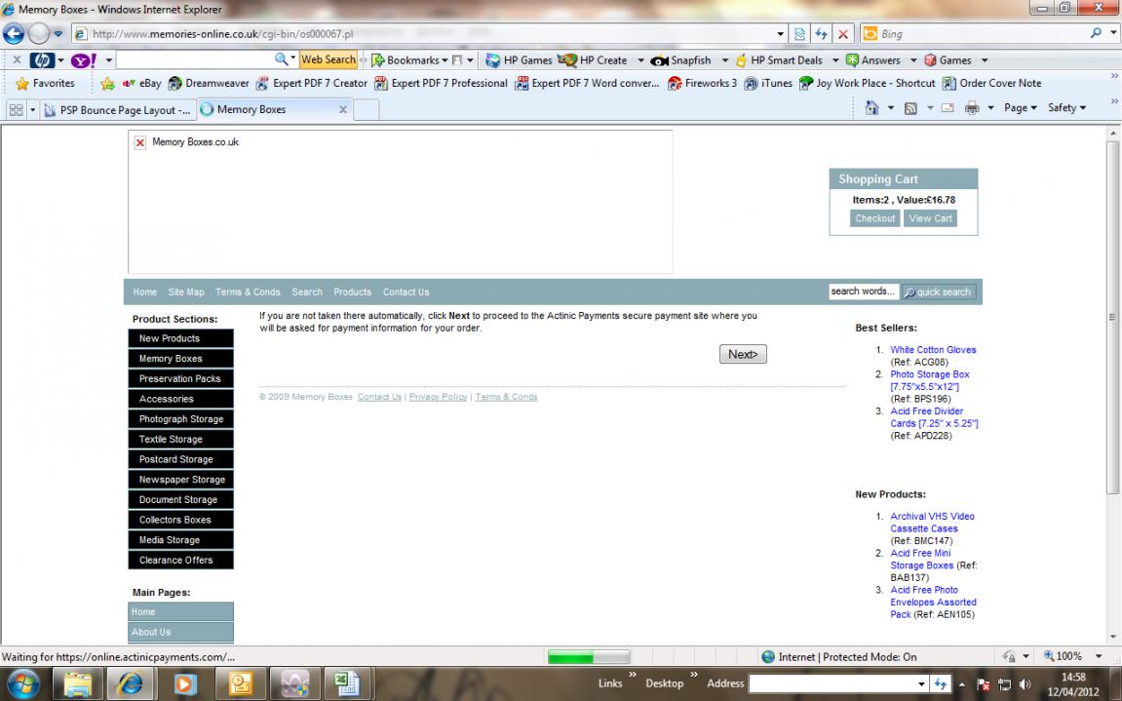Click the red Stop loading icon
This screenshot has height=701, width=1122.
[843, 34]
